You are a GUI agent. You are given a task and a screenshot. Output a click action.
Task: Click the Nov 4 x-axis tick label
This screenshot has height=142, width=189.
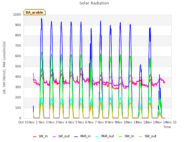(63, 122)
